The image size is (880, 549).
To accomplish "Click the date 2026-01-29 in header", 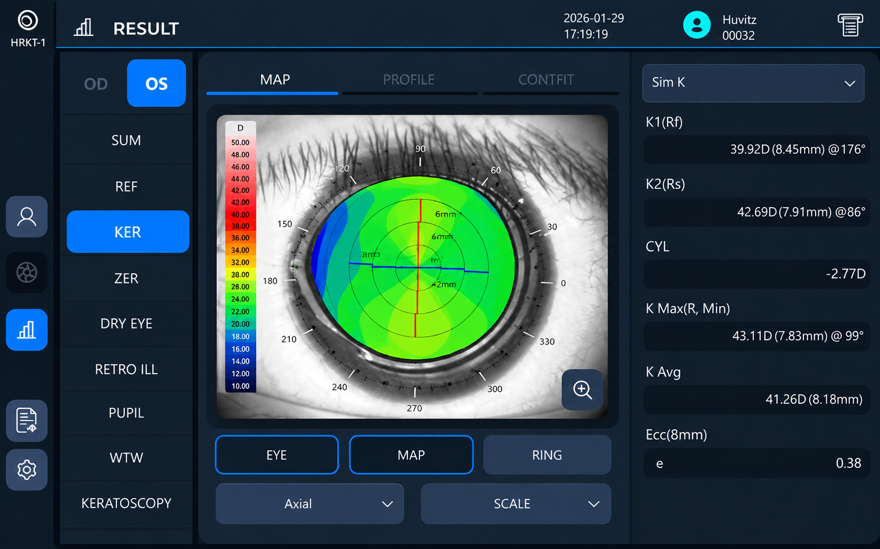I will (x=594, y=18).
